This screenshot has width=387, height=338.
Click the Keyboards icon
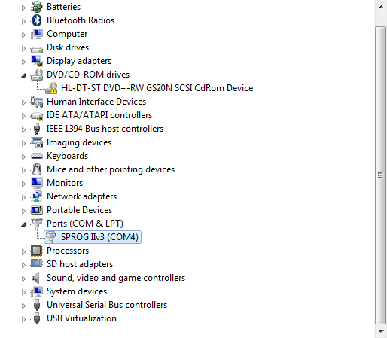(x=37, y=156)
